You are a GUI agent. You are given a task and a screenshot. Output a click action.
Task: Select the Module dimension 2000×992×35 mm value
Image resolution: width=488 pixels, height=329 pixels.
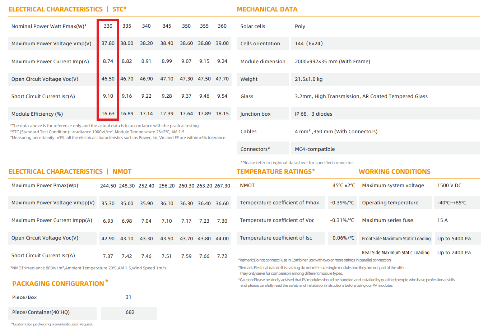pyautogui.click(x=332, y=61)
